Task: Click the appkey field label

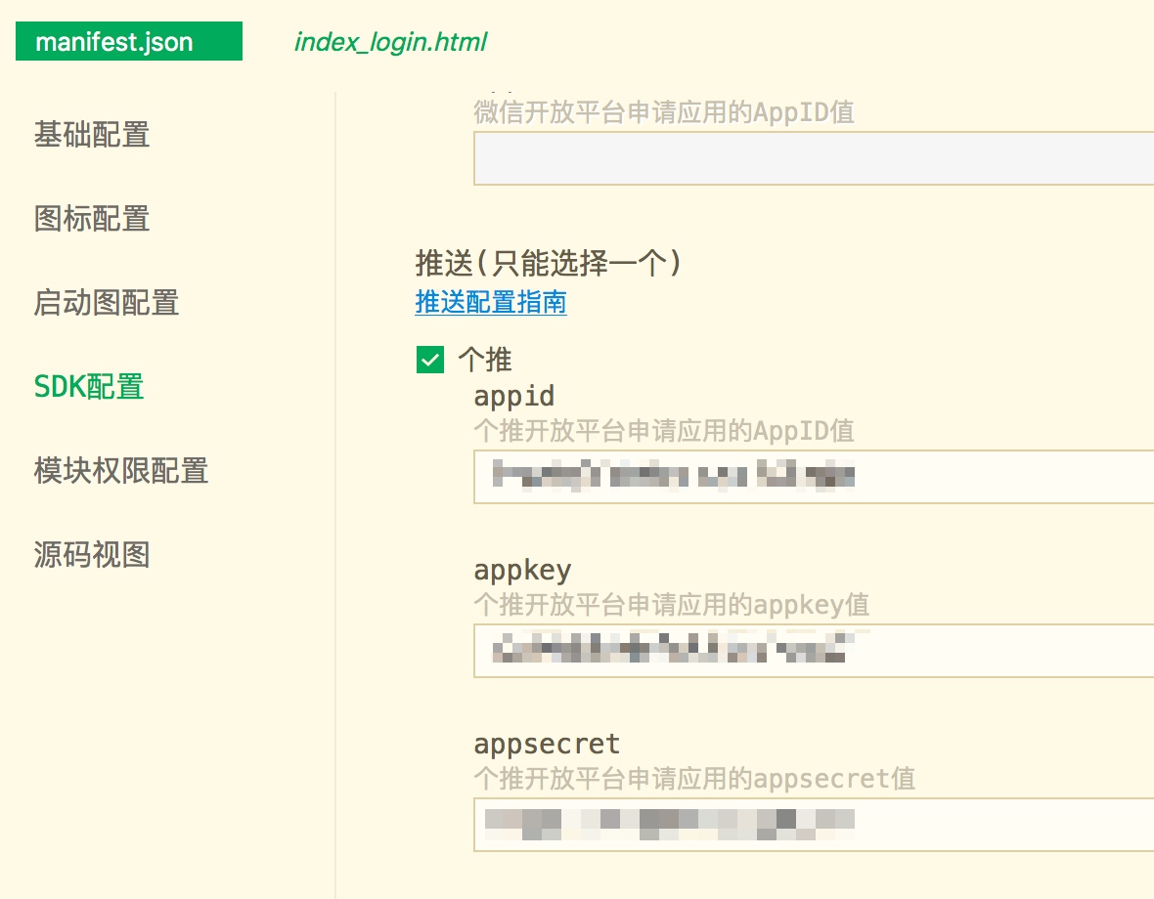Action: tap(522, 570)
